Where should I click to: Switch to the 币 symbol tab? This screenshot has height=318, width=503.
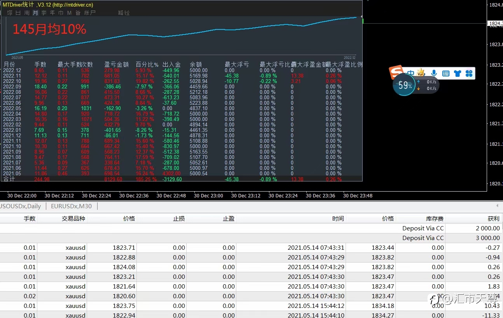[61, 13]
